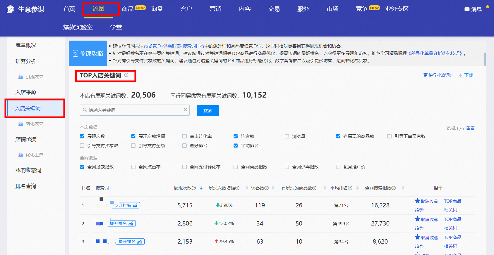This screenshot has width=494, height=255.
Task: Open the 更多行业热词 link
Action: pos(438,75)
